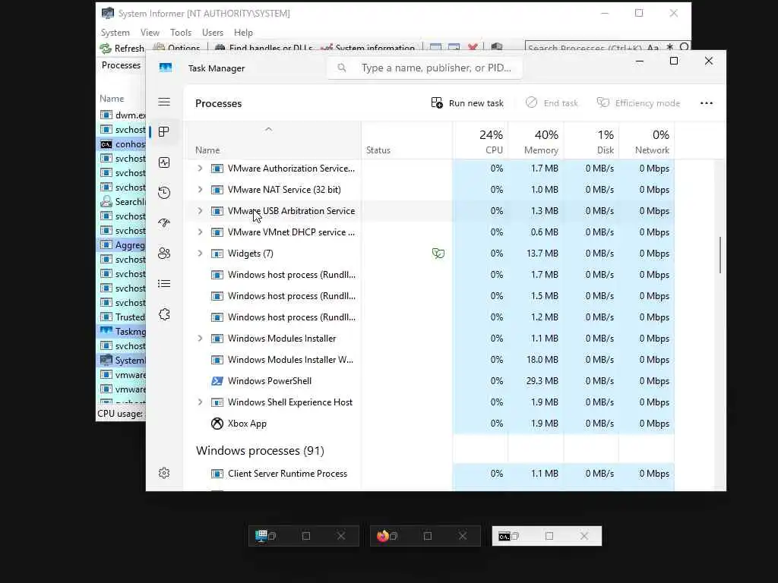This screenshot has height=583, width=778.
Task: Sort by Disk column header
Action: pyautogui.click(x=591, y=141)
